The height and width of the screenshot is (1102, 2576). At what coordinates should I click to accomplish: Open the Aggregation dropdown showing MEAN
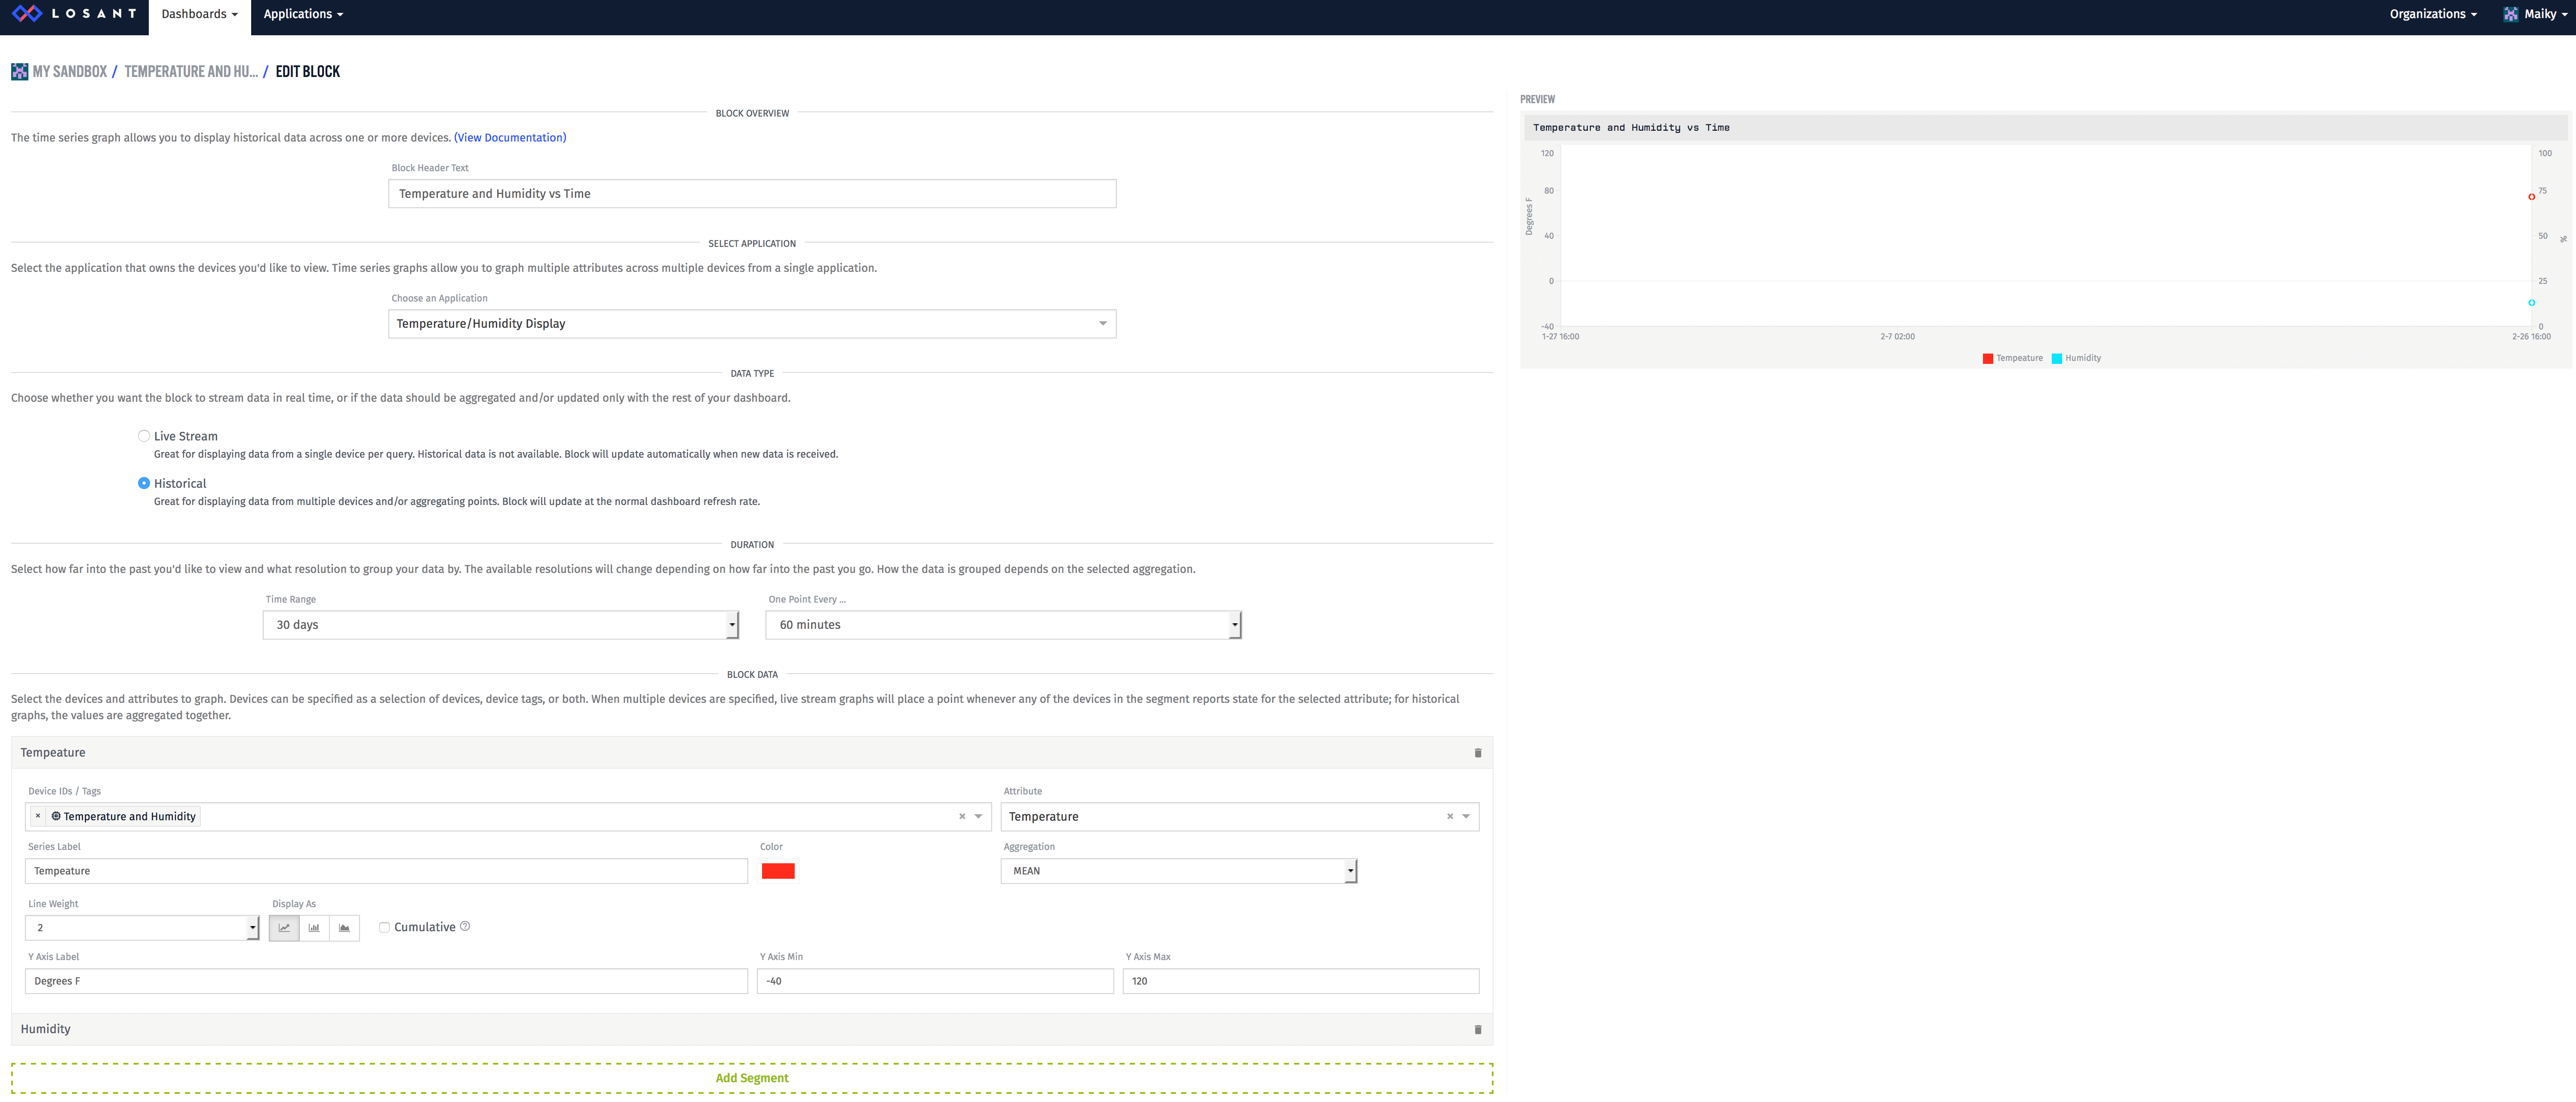[x=1179, y=871]
